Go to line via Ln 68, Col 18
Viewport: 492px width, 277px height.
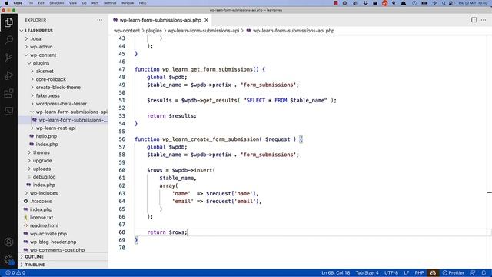(x=335, y=272)
